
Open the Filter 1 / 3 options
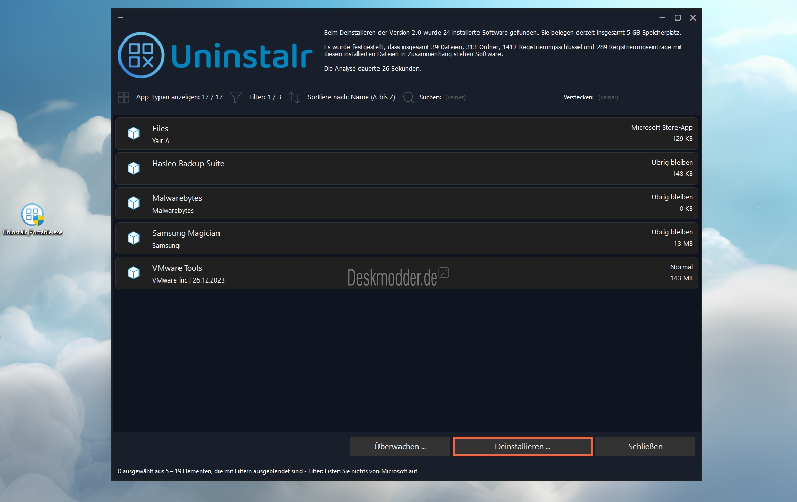(265, 97)
